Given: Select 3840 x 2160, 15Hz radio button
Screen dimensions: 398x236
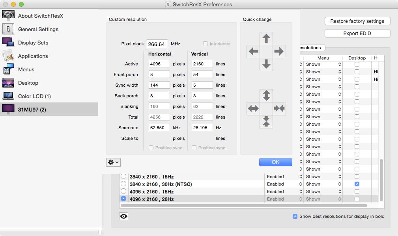Looking at the screenshot, I should point(123,176).
